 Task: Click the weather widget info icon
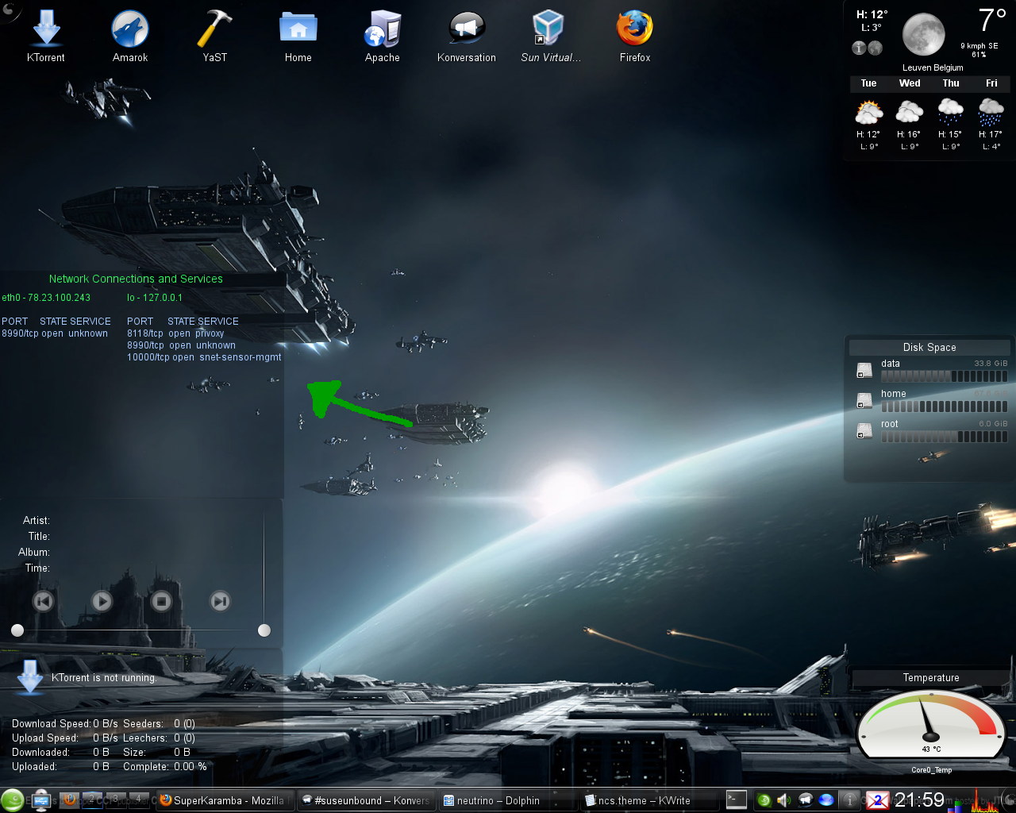859,48
